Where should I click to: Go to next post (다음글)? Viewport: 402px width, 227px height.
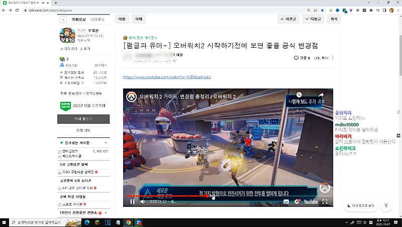pos(313,19)
